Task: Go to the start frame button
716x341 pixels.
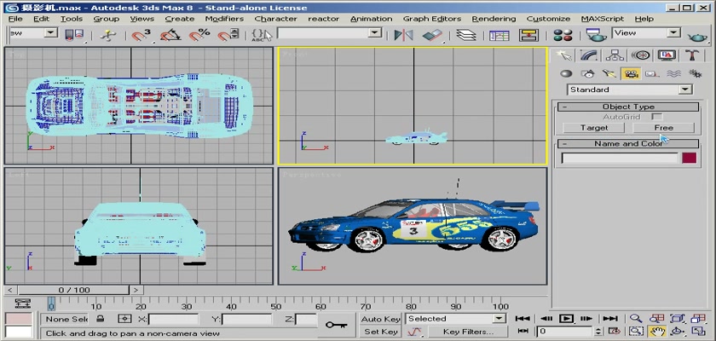Action: 523,319
